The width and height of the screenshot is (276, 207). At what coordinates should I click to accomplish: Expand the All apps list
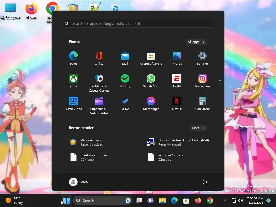(x=196, y=42)
